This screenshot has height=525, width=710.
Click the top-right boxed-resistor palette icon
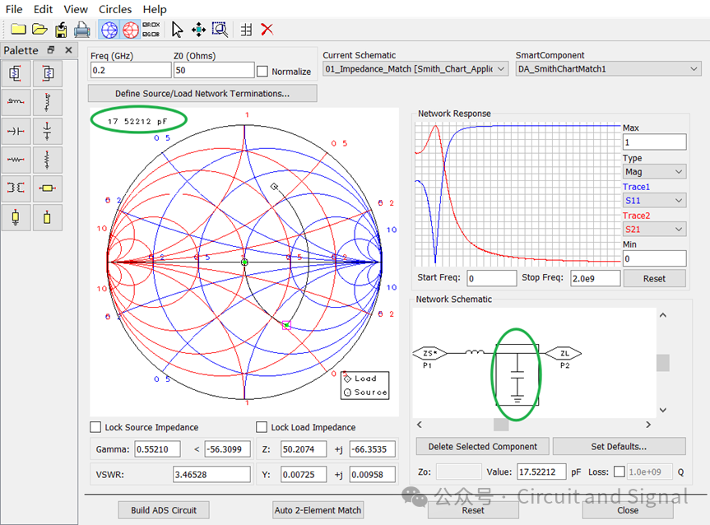point(47,73)
